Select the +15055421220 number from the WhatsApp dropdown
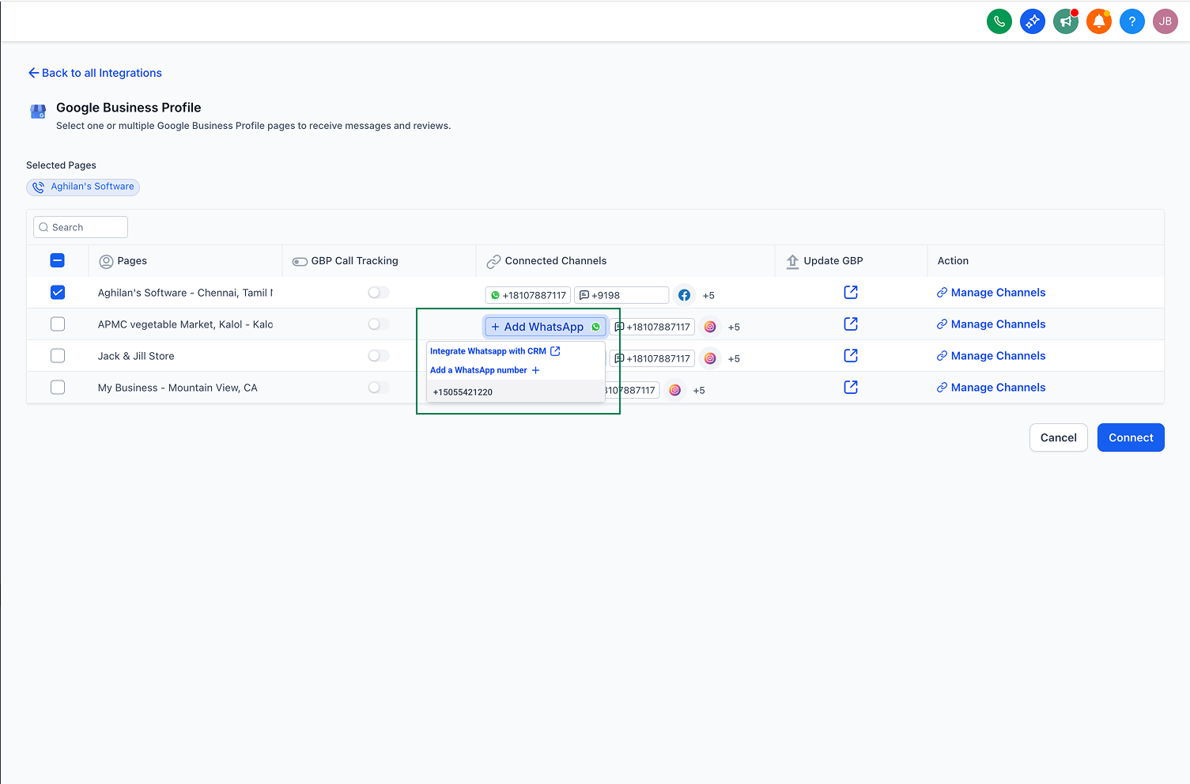The width and height of the screenshot is (1190, 784). 463,392
